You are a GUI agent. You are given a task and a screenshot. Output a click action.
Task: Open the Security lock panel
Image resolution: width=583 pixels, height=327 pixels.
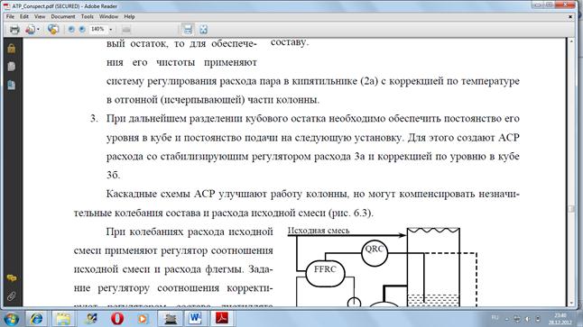click(x=12, y=49)
